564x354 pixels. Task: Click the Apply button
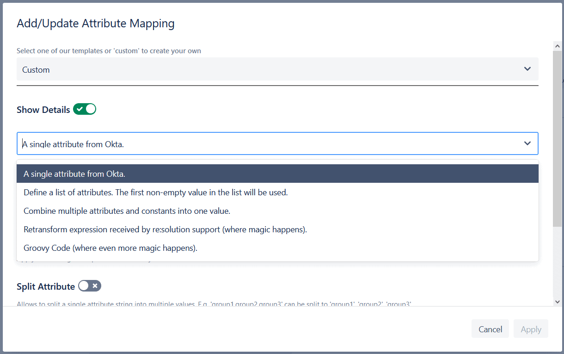coord(531,329)
